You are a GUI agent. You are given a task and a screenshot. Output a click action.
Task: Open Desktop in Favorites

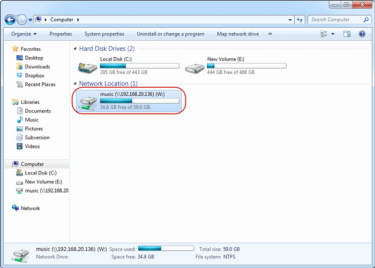(x=34, y=58)
